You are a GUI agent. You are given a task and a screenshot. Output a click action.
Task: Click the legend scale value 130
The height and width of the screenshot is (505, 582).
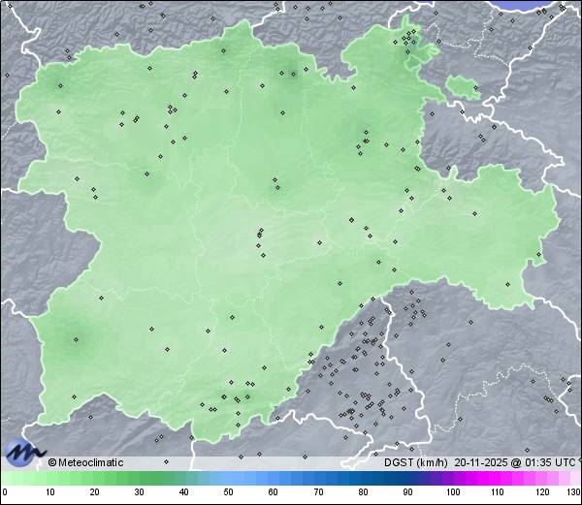pyautogui.click(x=573, y=493)
